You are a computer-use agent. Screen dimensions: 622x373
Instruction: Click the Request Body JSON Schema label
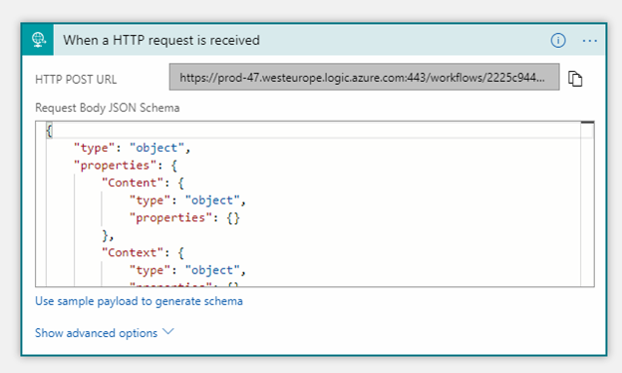(x=108, y=108)
